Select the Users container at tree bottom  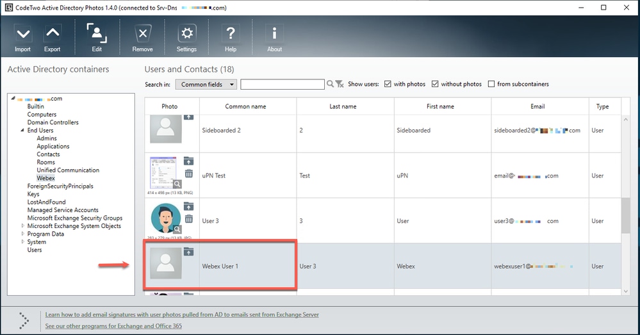[x=35, y=250]
